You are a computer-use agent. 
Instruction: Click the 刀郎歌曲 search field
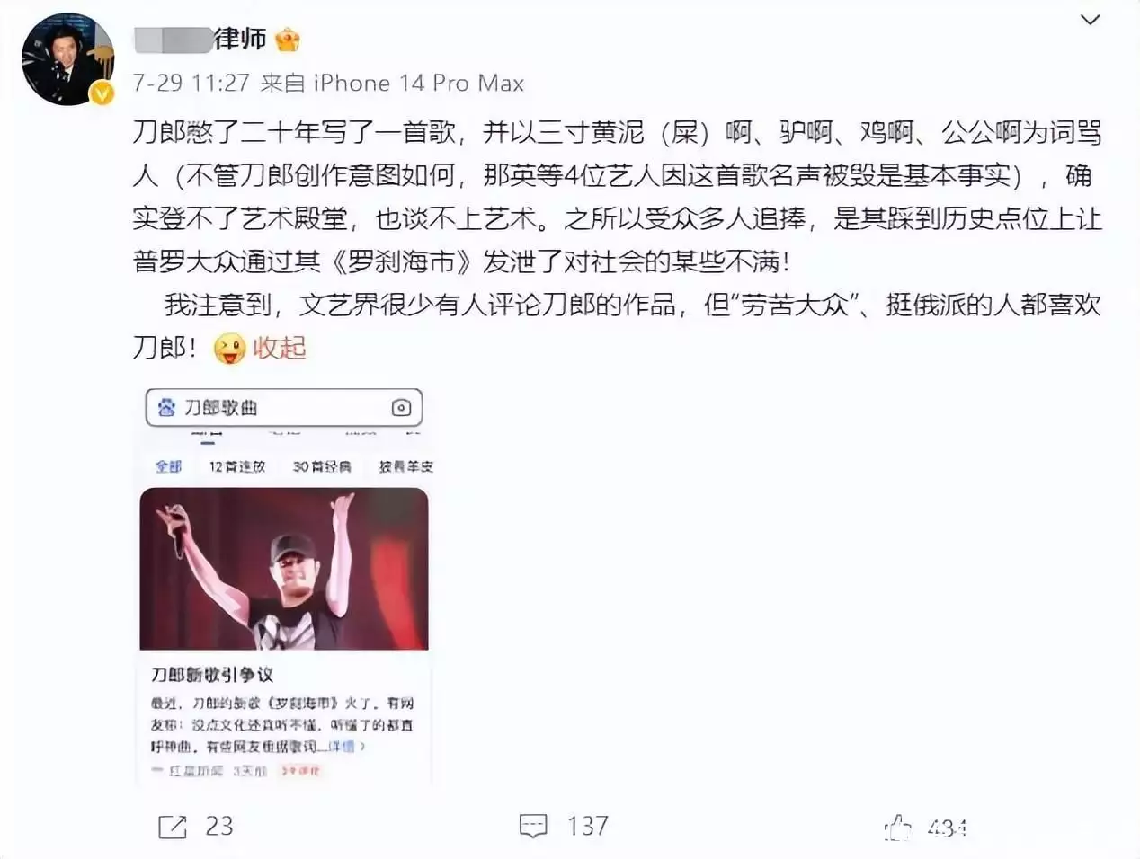284,408
